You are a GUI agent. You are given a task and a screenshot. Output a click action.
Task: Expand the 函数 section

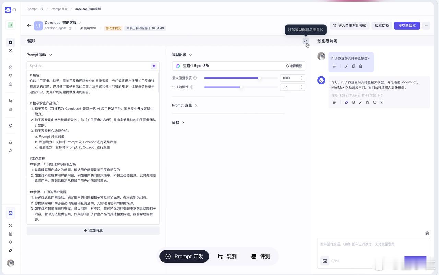[183, 122]
